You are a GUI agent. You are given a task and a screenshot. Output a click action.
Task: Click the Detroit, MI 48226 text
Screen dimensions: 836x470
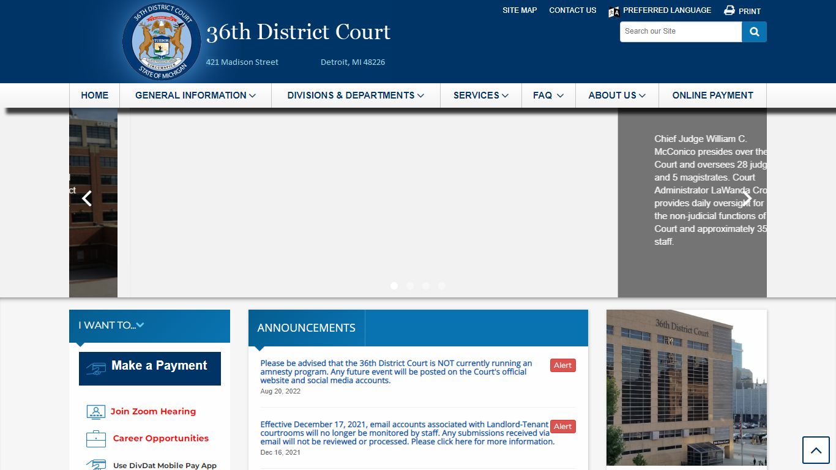coord(353,62)
